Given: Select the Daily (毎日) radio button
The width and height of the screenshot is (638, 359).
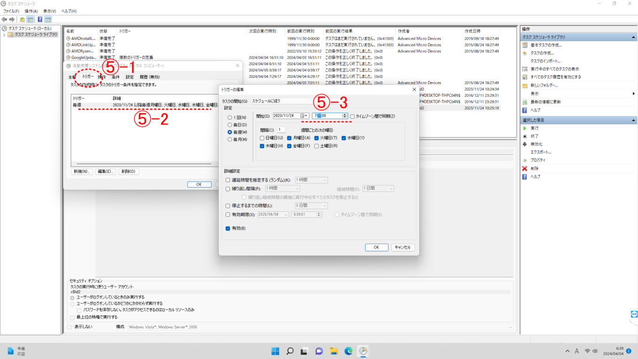Looking at the screenshot, I should click(230, 125).
